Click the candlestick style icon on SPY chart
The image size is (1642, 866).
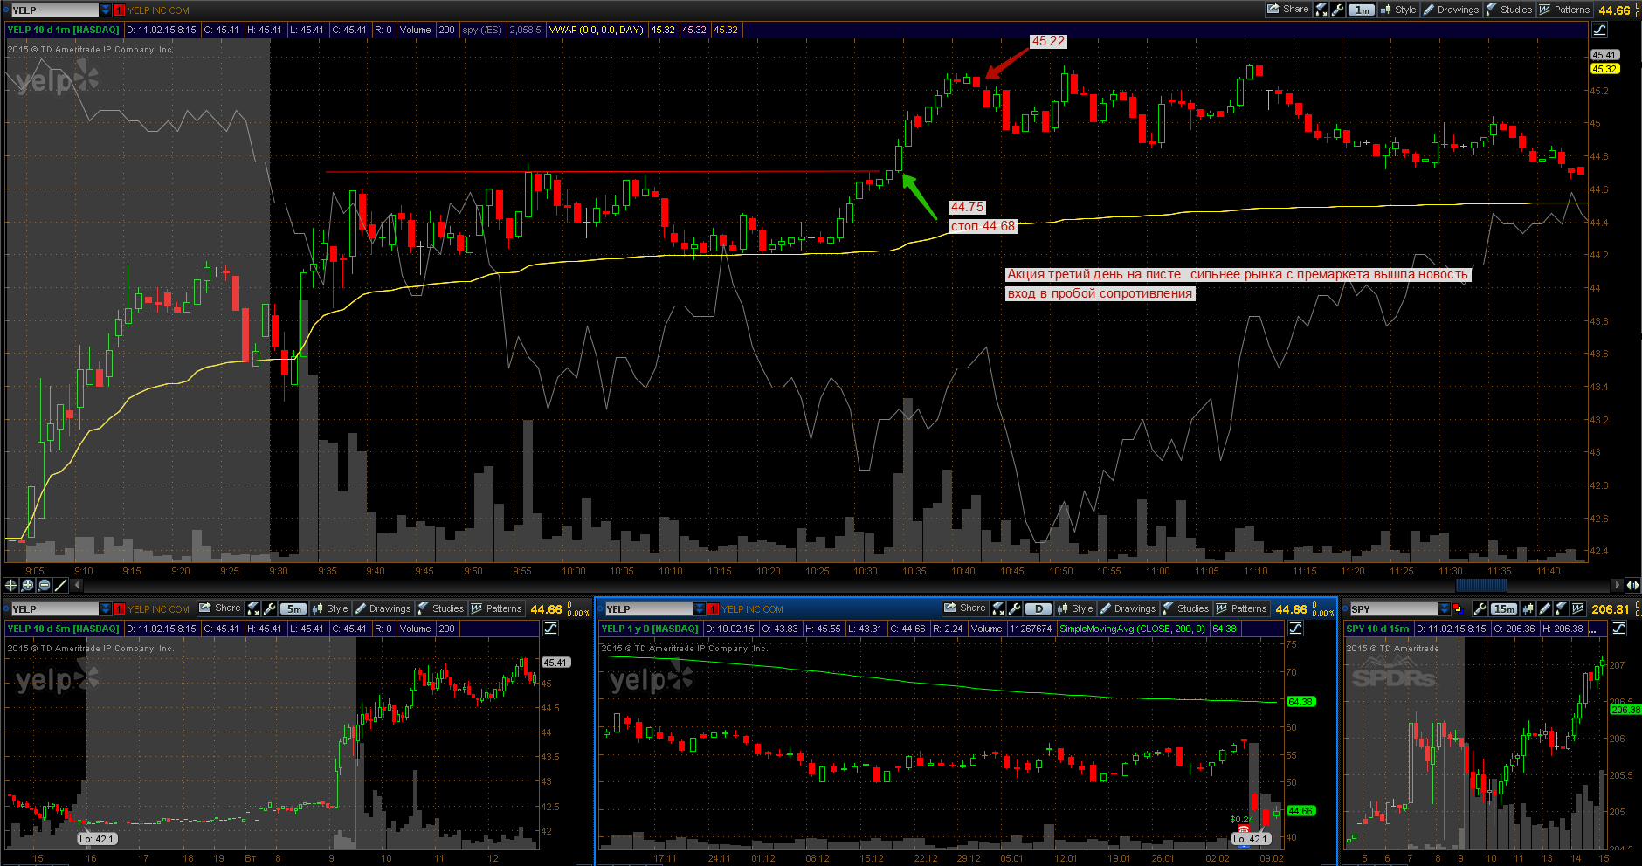(x=1528, y=609)
